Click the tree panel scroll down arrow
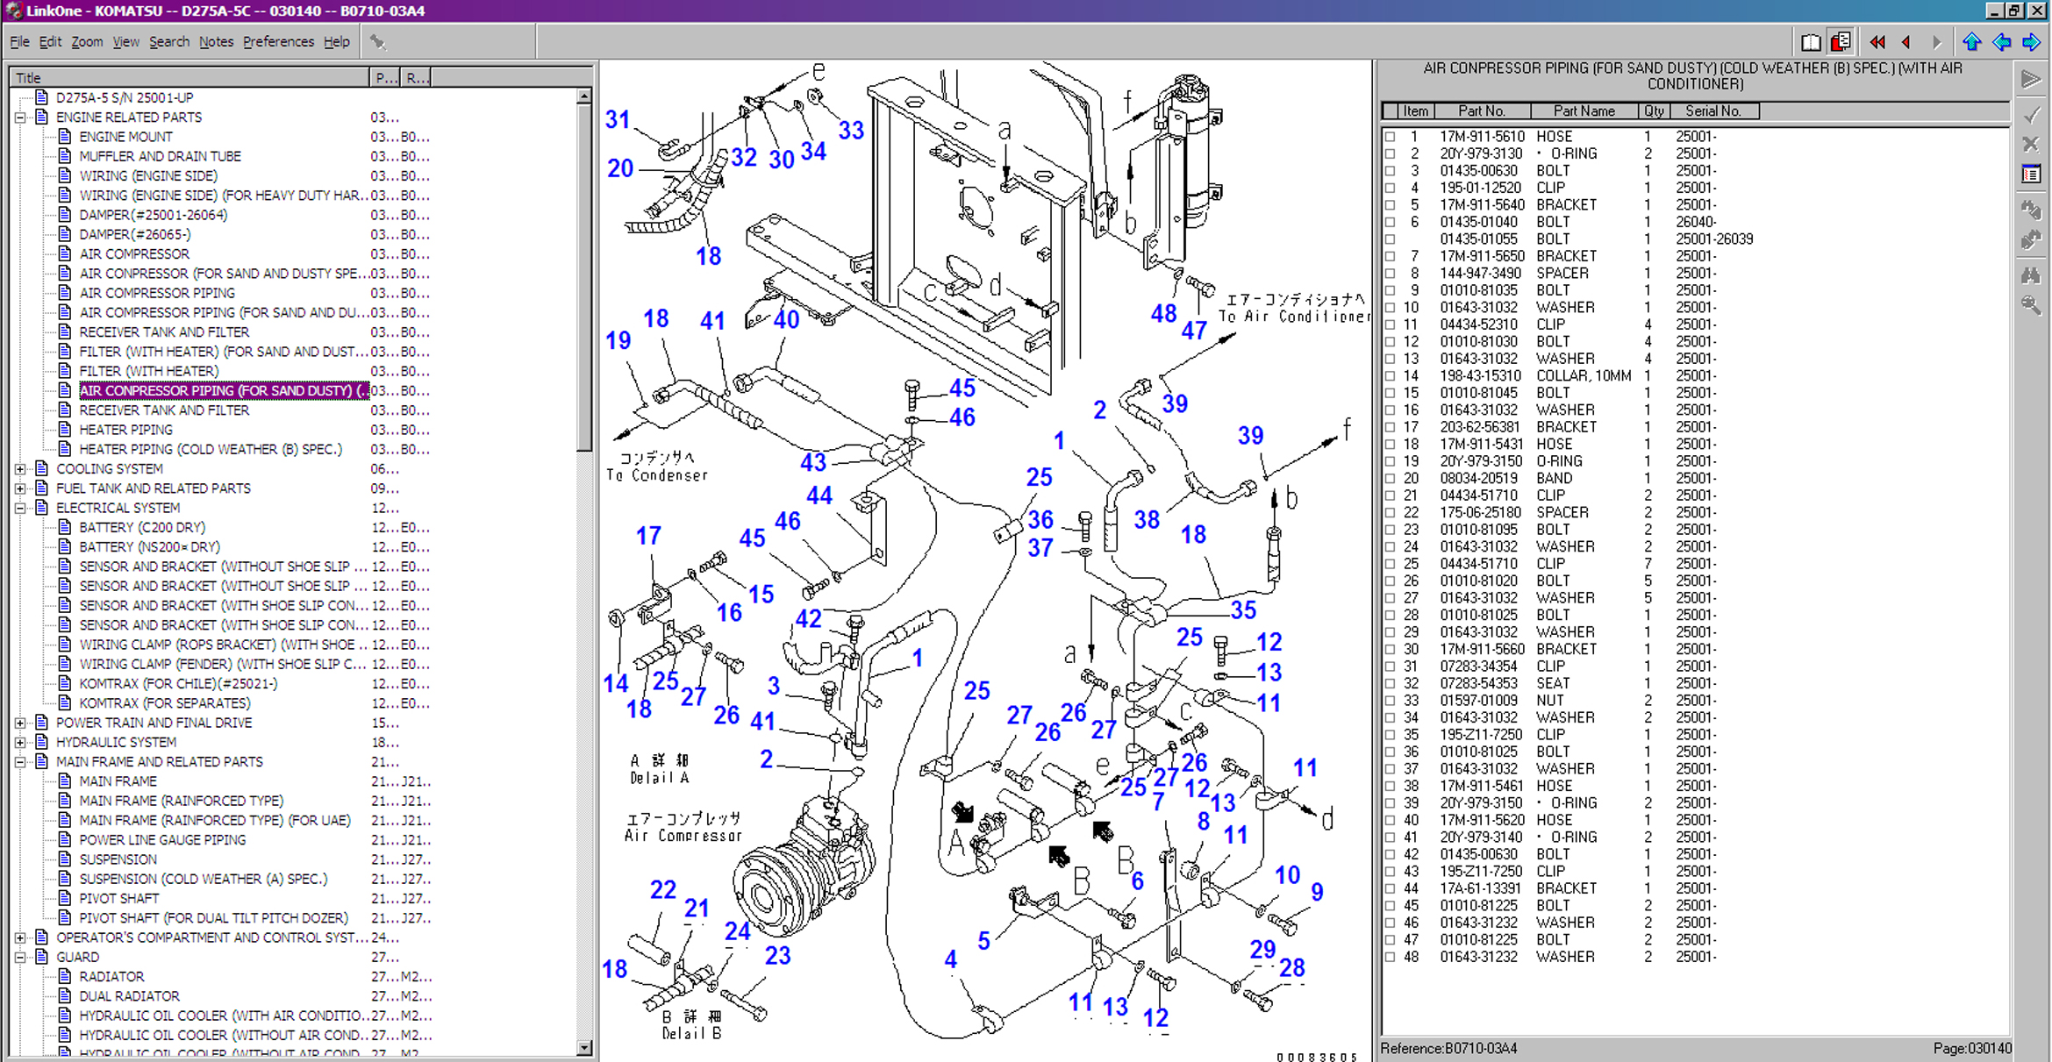Image resolution: width=2052 pixels, height=1062 pixels. [x=584, y=1048]
